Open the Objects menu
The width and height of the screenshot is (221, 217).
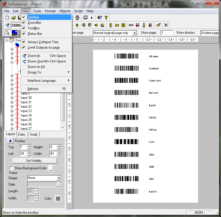pyautogui.click(x=65, y=11)
